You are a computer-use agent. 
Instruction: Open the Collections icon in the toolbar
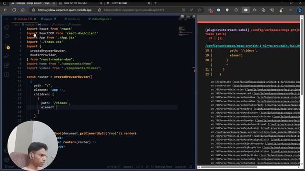(x=263, y=10)
